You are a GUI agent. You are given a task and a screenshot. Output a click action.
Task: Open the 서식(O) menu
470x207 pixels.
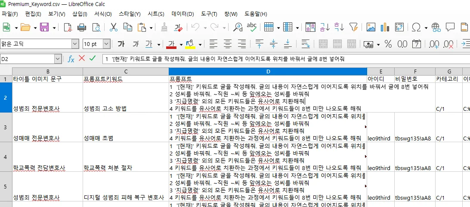coord(103,14)
